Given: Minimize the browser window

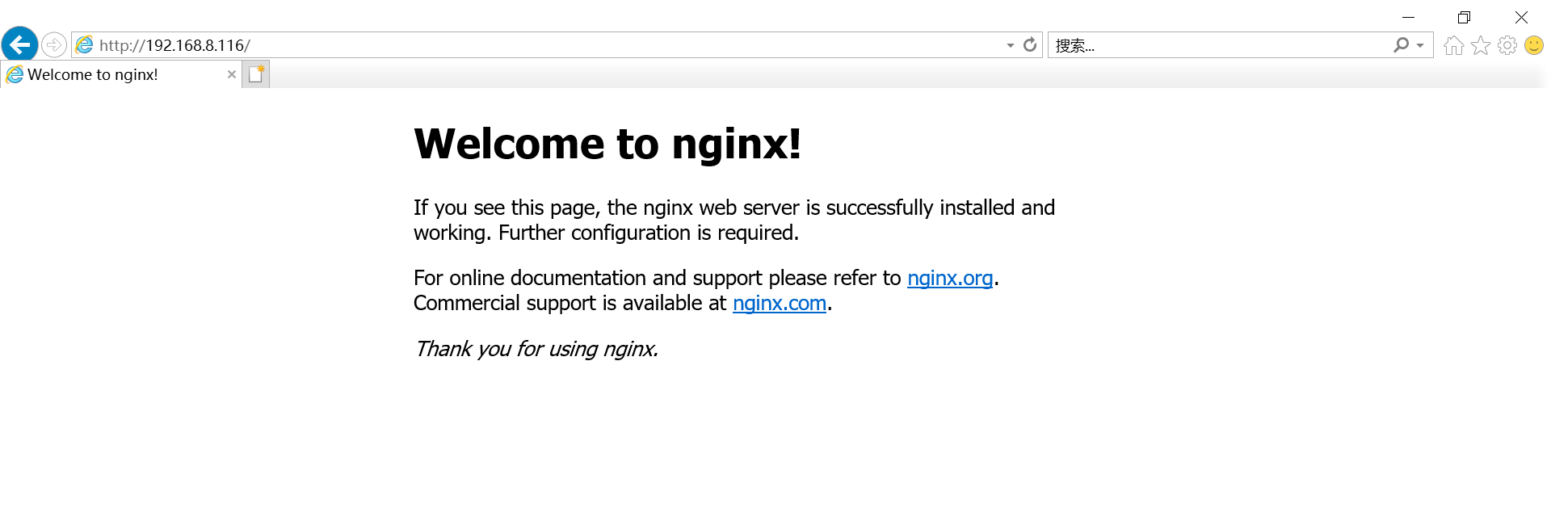Looking at the screenshot, I should [x=1408, y=17].
